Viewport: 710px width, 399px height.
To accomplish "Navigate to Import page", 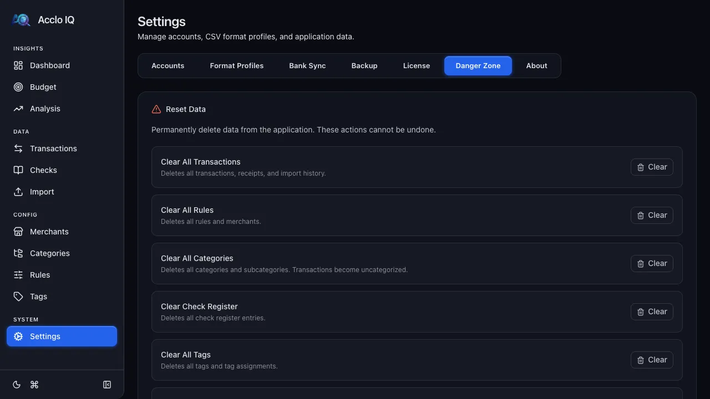I will 62,192.
